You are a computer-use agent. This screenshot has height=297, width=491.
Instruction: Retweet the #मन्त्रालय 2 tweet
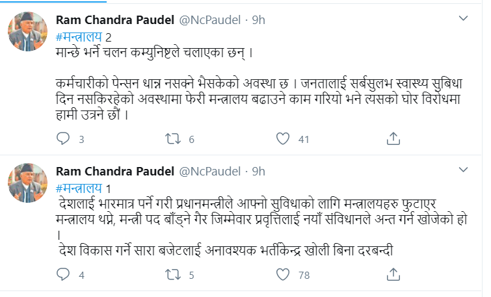point(172,138)
